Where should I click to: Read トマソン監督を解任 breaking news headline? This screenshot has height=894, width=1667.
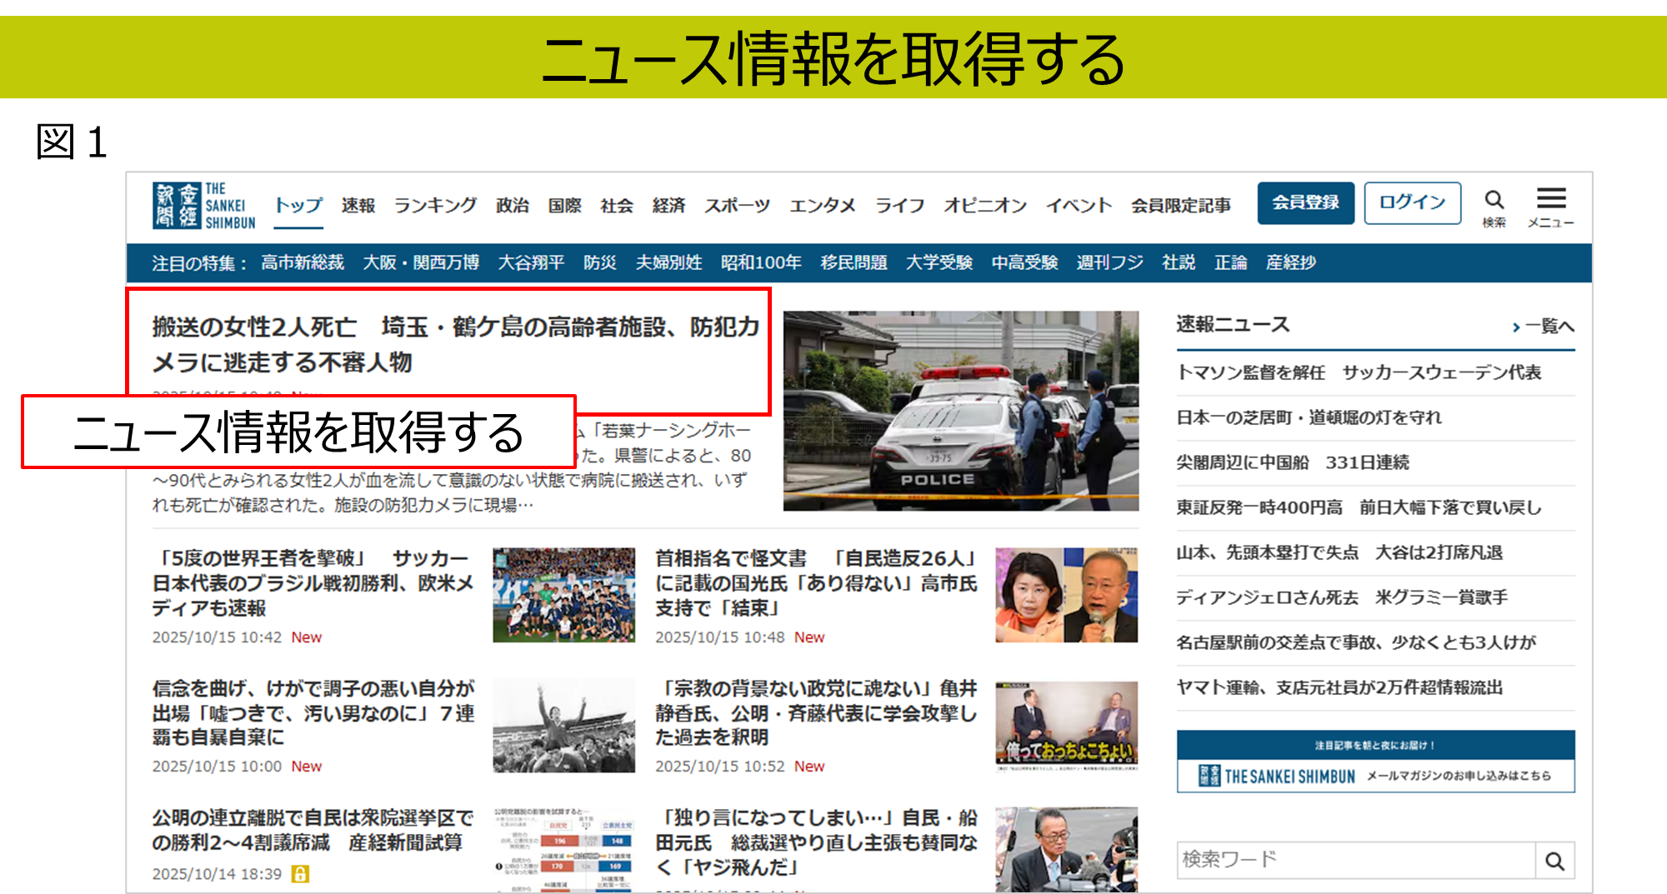(1358, 372)
